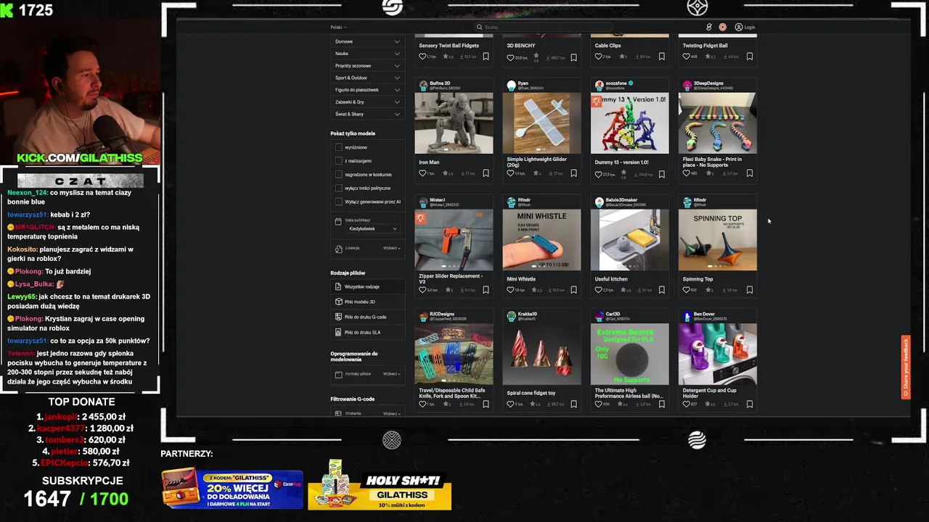
Task: Click into the Szukaj search field
Action: 544,28
